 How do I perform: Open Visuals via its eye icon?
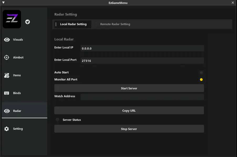pyautogui.click(x=7, y=40)
